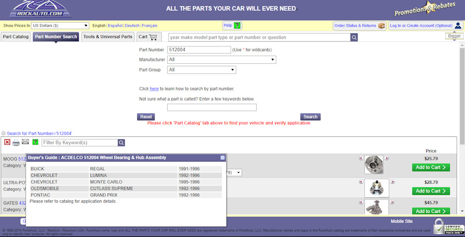Close the Buyer's Guide popup

[223, 158]
